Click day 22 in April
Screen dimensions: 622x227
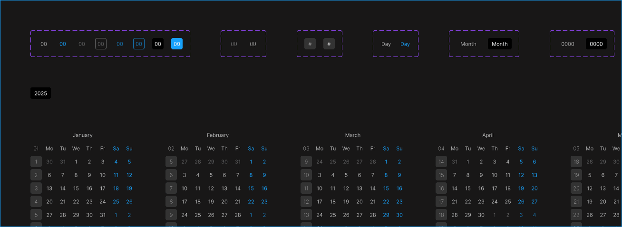(x=468, y=202)
